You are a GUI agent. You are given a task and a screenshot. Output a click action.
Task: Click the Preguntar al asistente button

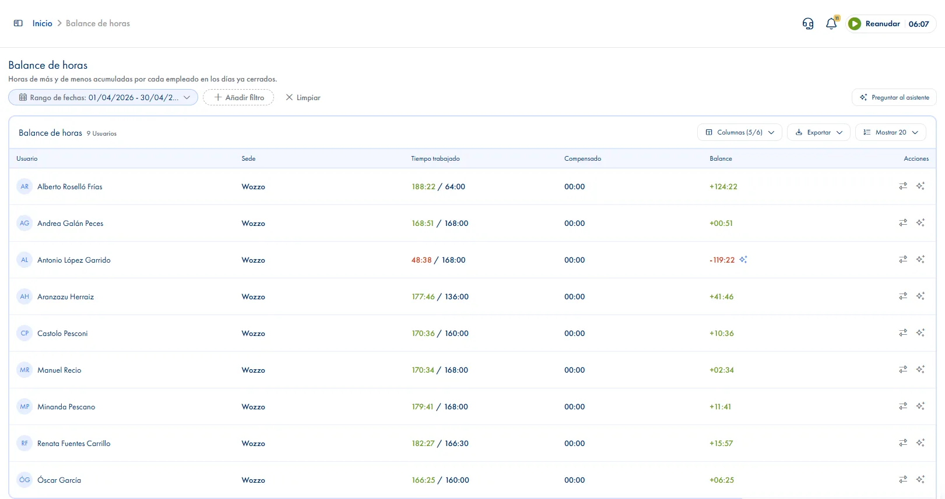pos(894,97)
